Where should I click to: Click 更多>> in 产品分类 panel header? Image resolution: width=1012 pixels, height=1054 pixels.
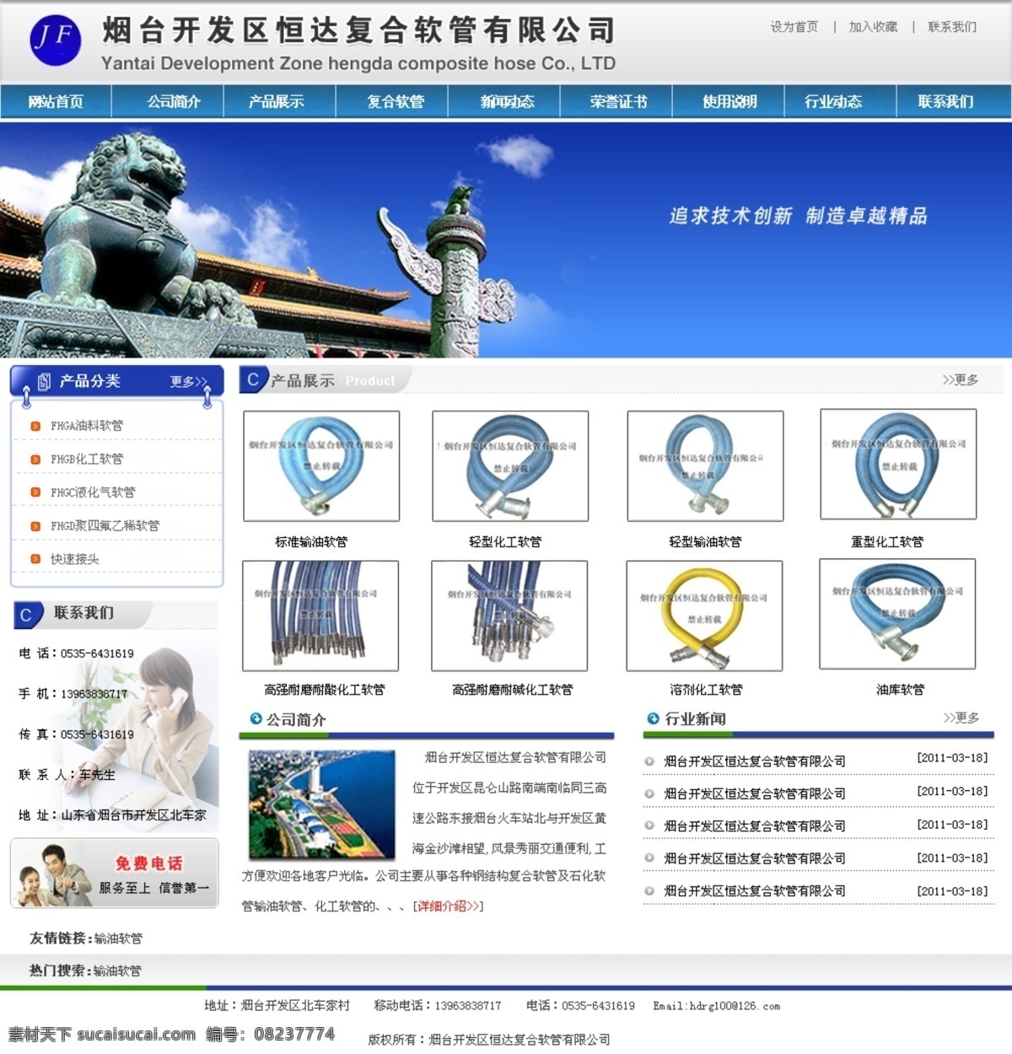click(x=189, y=382)
